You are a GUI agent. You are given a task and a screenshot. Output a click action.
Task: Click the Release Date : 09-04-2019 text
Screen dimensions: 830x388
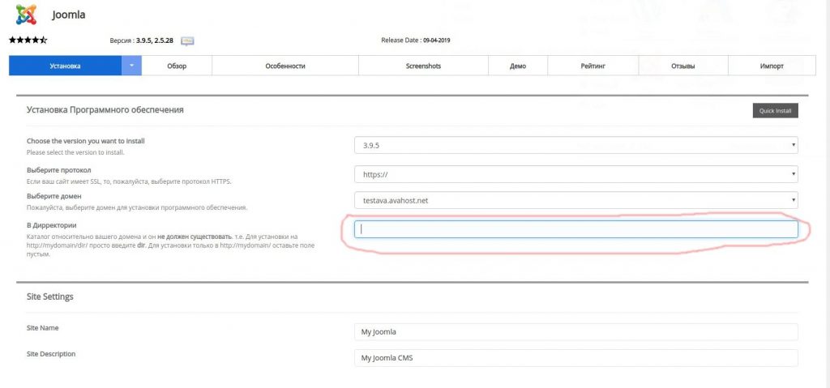point(416,41)
